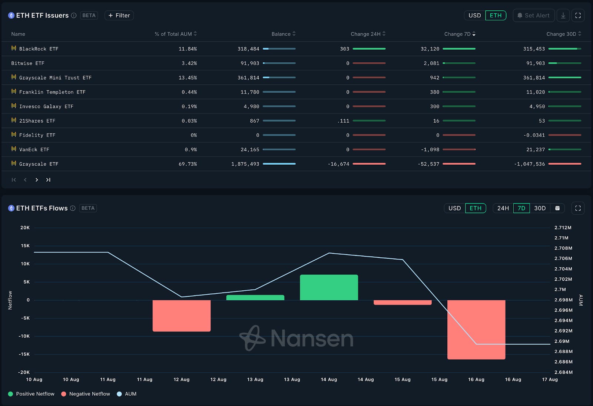
Task: Click the BETA badge in the Issuers header
Action: pyautogui.click(x=89, y=16)
